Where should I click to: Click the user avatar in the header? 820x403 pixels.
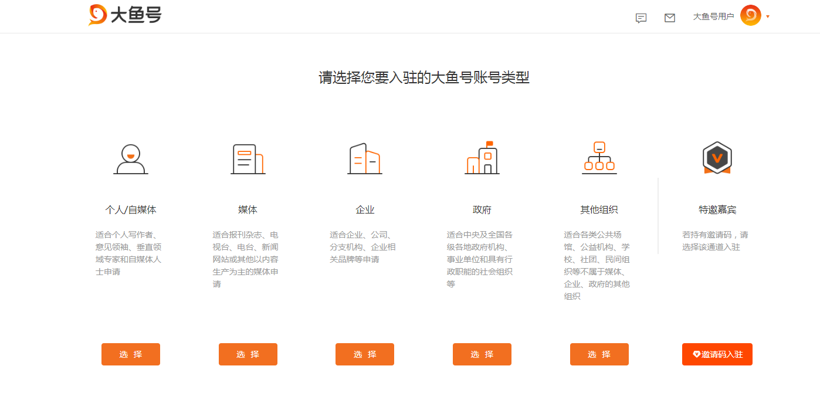click(x=750, y=16)
